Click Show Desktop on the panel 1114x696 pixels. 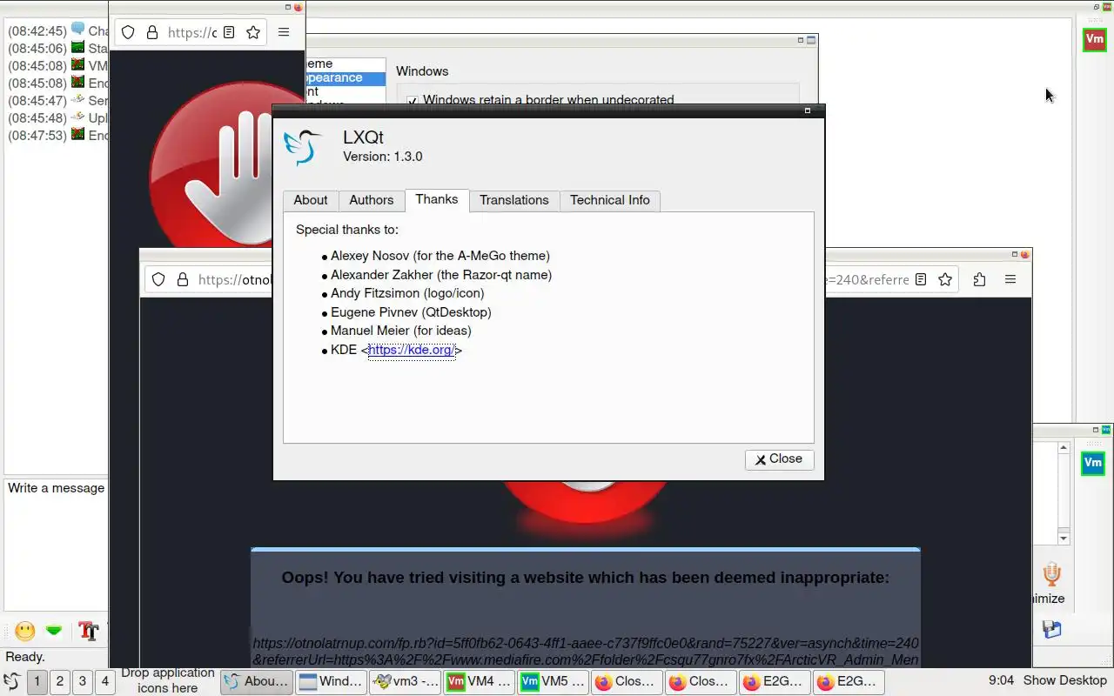click(x=1064, y=680)
